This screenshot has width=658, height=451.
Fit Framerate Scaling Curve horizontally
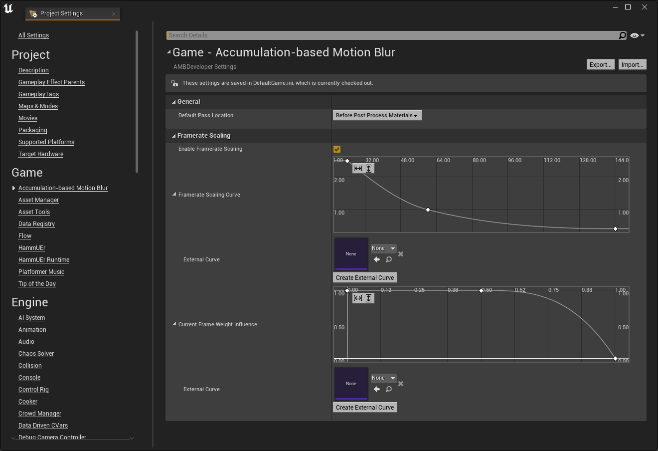pos(358,169)
